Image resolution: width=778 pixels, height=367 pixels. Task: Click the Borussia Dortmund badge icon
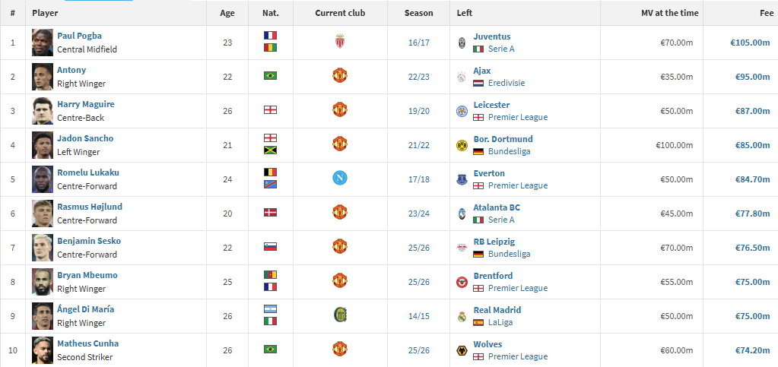[x=462, y=145]
